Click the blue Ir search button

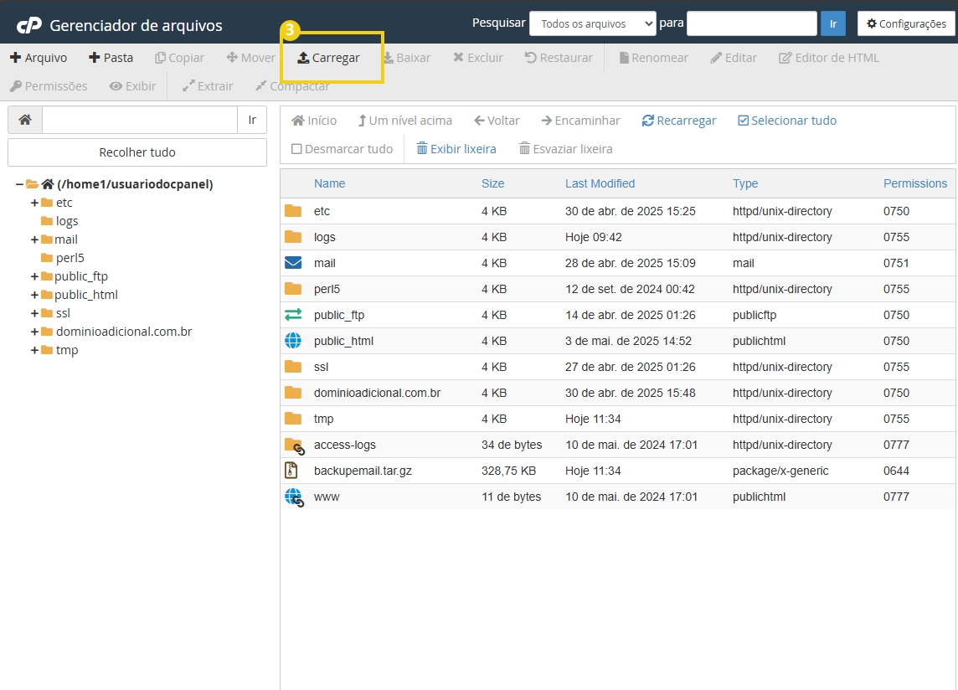[x=832, y=23]
